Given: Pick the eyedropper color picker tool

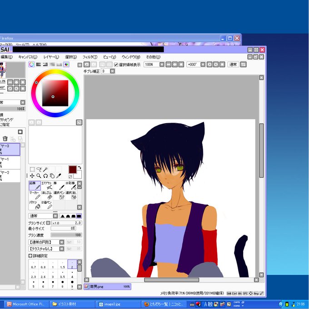Looking at the screenshot, I should click(59, 176).
